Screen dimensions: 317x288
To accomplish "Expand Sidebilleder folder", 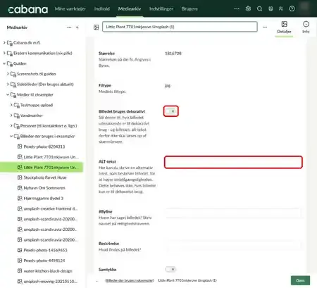I will [8, 84].
